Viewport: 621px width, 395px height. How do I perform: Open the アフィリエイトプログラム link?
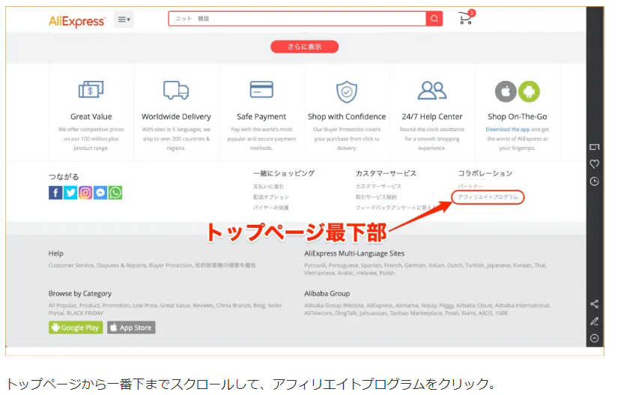pyautogui.click(x=488, y=197)
